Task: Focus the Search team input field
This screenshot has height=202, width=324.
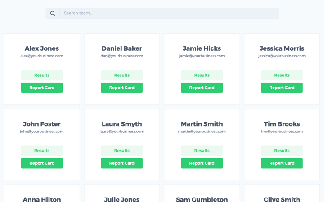Action: 169,13
